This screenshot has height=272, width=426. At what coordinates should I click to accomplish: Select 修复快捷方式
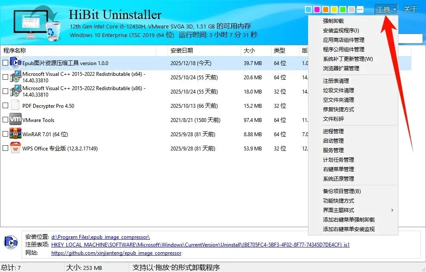(x=339, y=109)
